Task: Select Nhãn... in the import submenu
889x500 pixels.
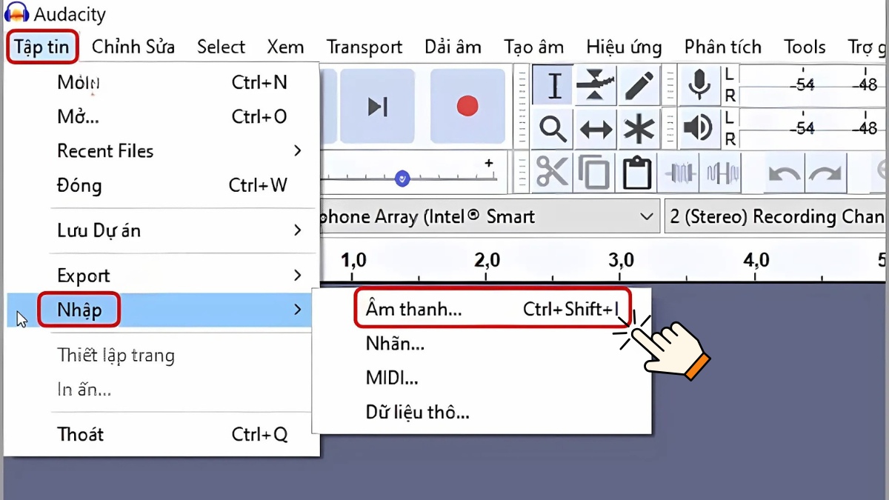Action: coord(482,344)
